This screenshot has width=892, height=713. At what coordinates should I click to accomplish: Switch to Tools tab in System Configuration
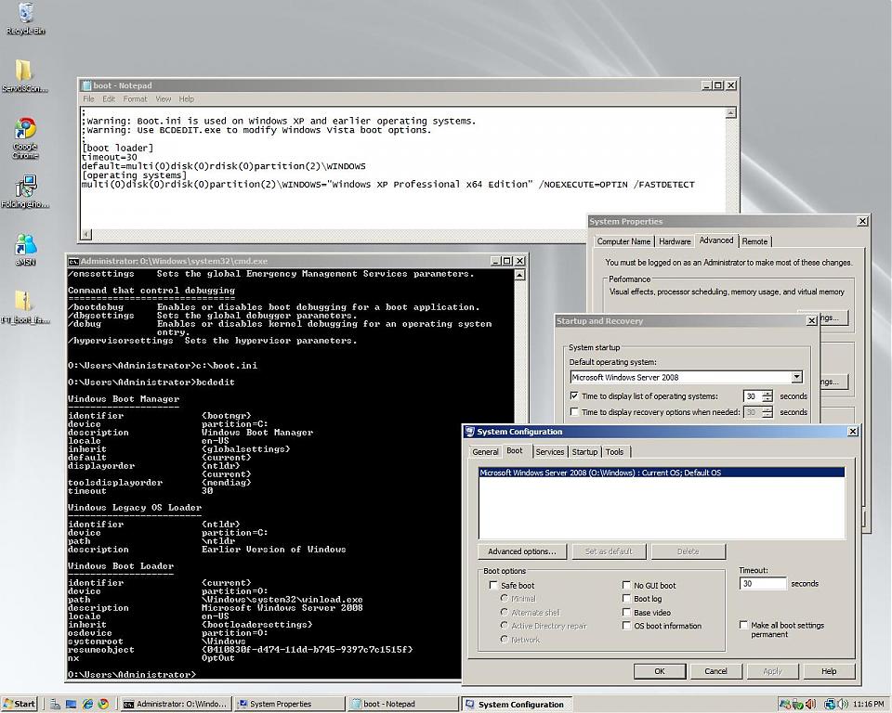[x=614, y=452]
